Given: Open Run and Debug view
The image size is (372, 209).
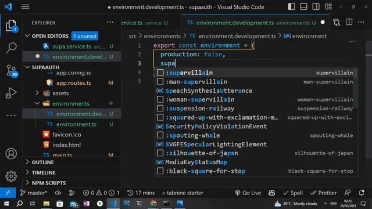Looking at the screenshot, I should 11,93.
